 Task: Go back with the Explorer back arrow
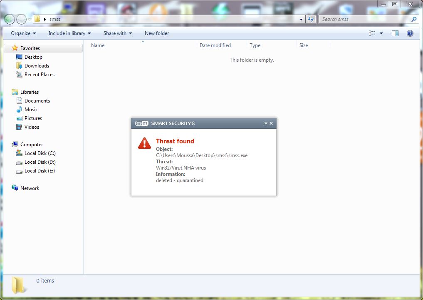click(10, 19)
